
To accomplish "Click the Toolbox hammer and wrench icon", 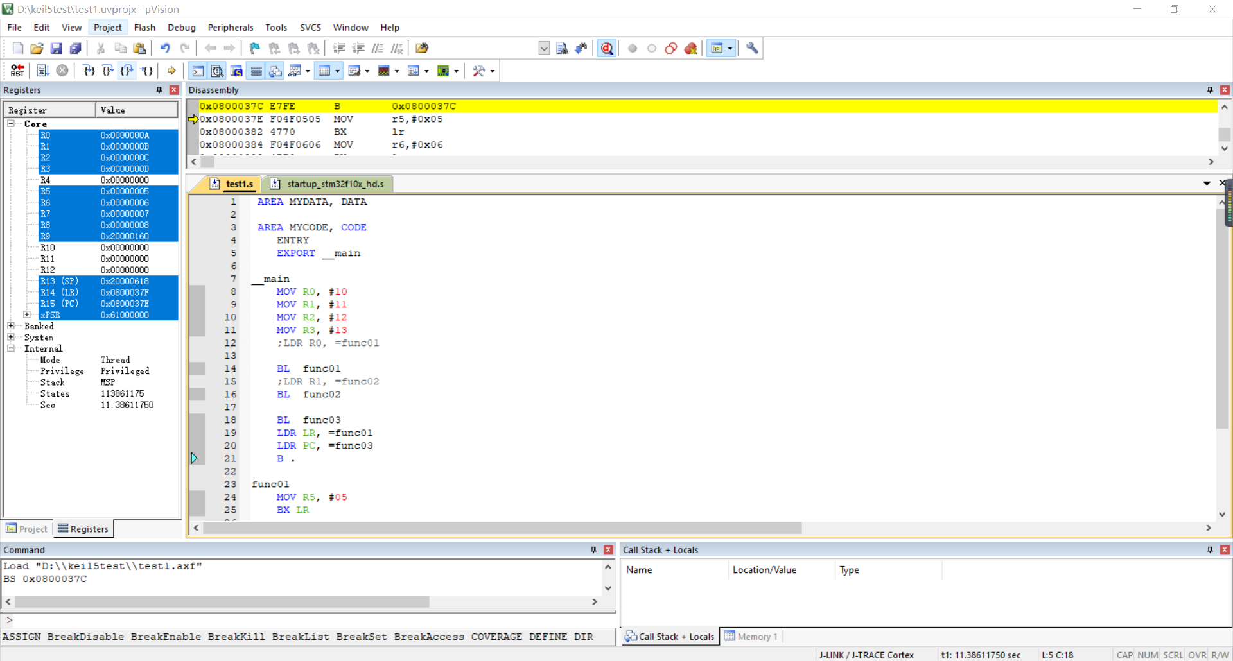I will (478, 71).
